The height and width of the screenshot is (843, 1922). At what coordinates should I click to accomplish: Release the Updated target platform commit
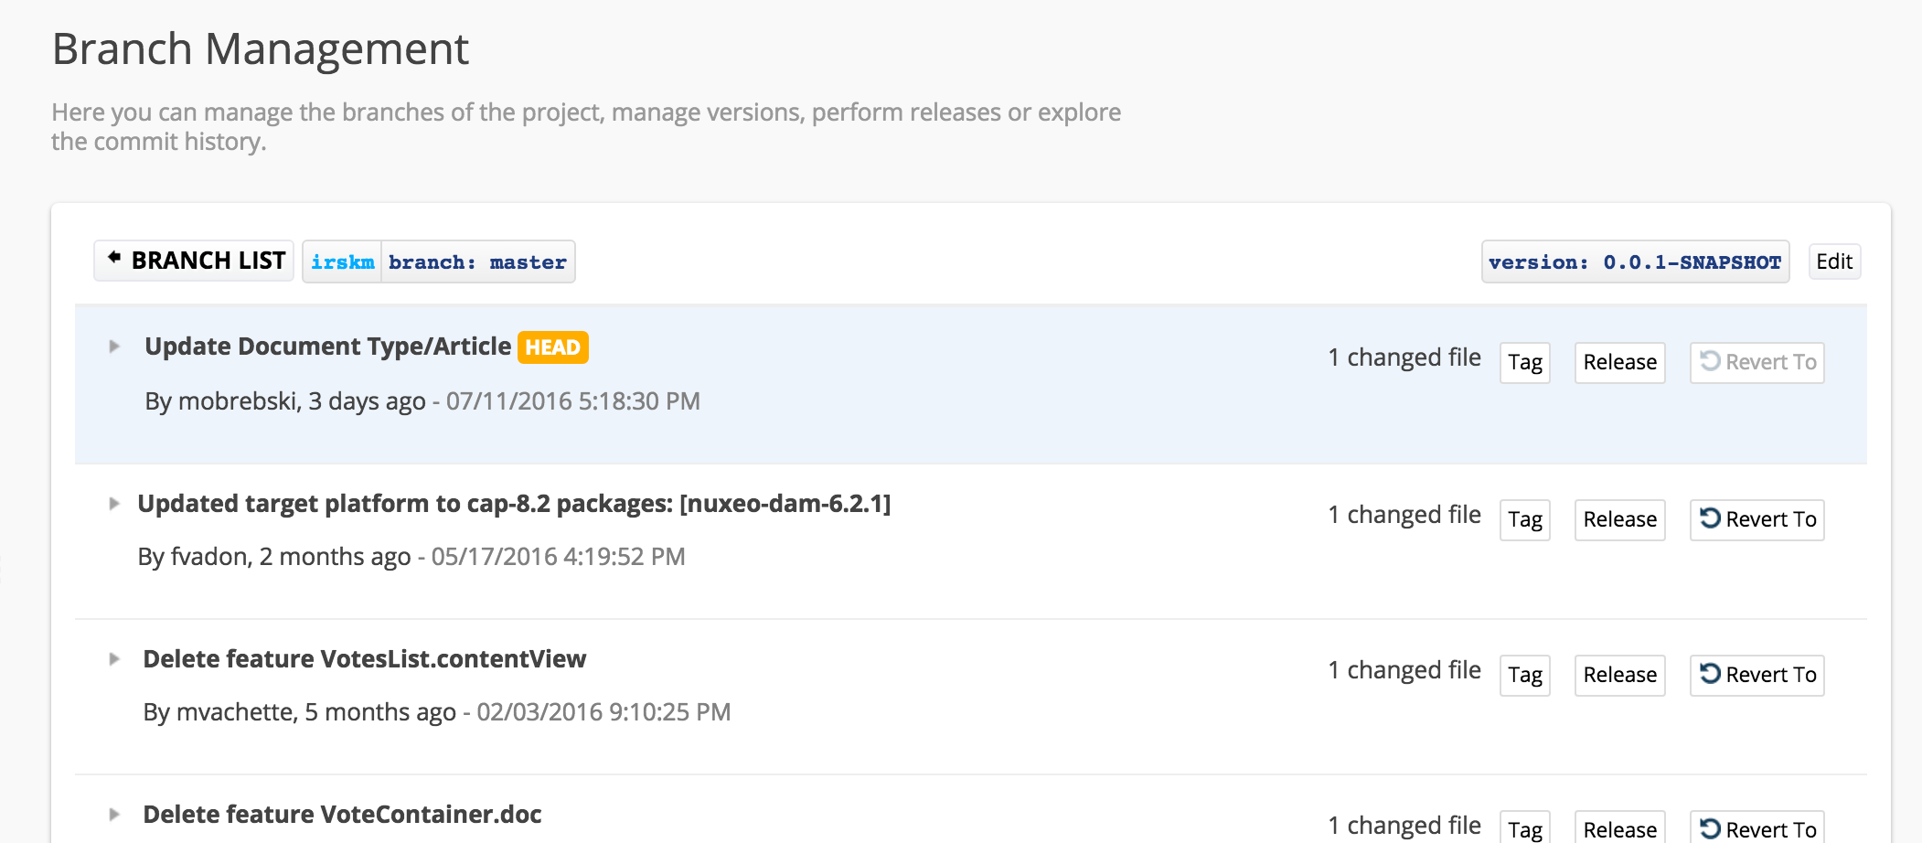coord(1619,519)
